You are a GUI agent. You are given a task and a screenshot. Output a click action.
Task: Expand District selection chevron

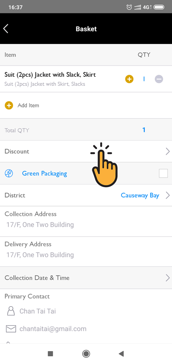pyautogui.click(x=168, y=195)
